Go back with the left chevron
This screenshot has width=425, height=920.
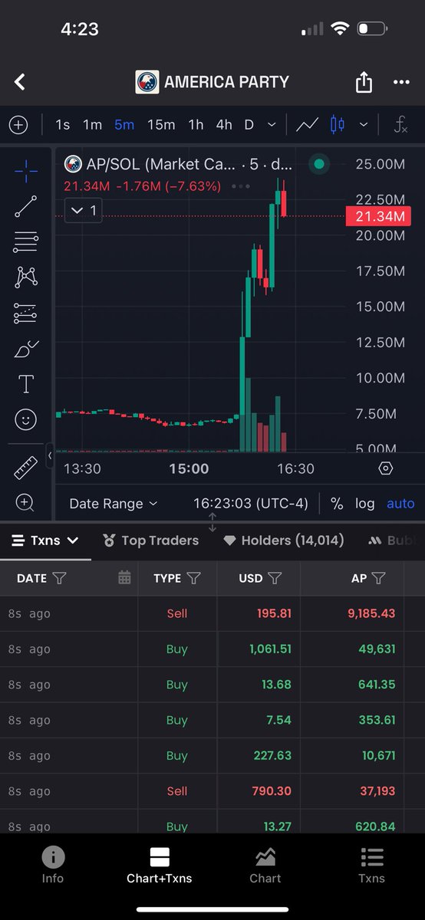point(20,82)
